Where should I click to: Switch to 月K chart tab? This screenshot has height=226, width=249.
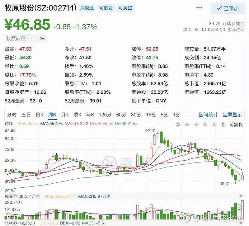[x=65, y=115]
